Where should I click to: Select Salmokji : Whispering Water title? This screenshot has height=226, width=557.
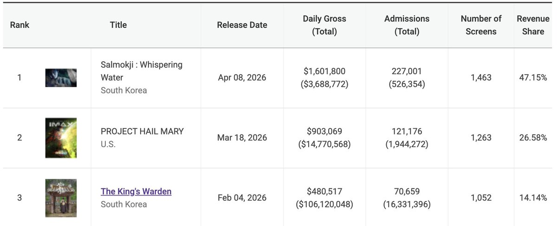pos(142,71)
